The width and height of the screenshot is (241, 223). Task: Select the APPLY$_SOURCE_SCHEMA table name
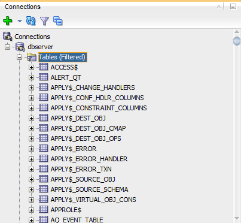point(89,189)
